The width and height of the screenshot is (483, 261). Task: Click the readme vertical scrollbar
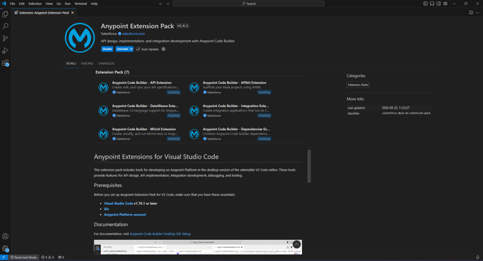point(309,167)
